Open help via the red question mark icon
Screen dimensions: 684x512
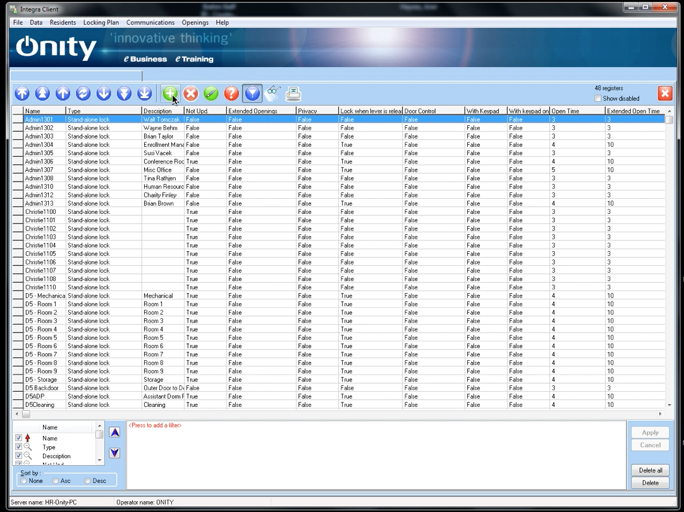[231, 94]
